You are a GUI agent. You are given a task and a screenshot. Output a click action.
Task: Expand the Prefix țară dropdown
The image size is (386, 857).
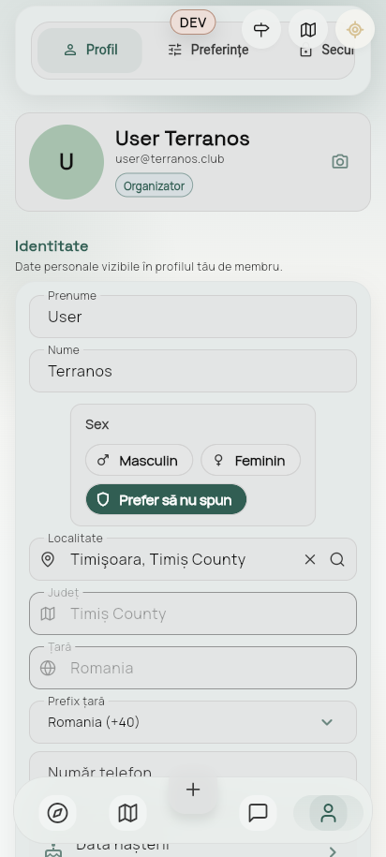(193, 722)
